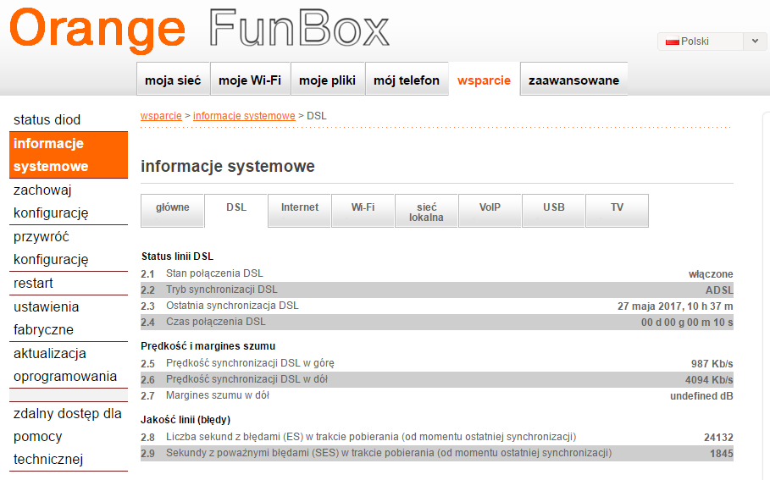Screen dimensions: 770x480
Task: Show the sieć lokalna tab
Action: pos(426,212)
